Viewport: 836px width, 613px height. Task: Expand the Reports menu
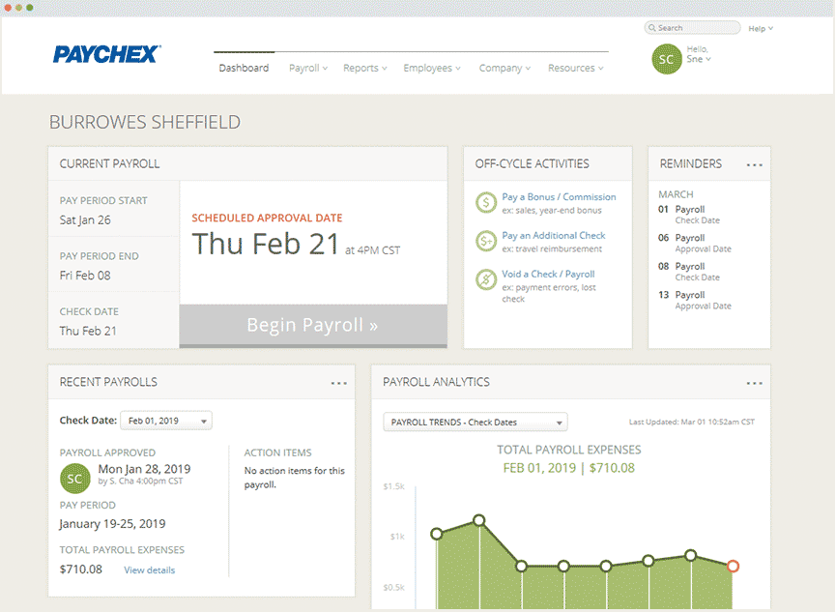[x=365, y=68]
